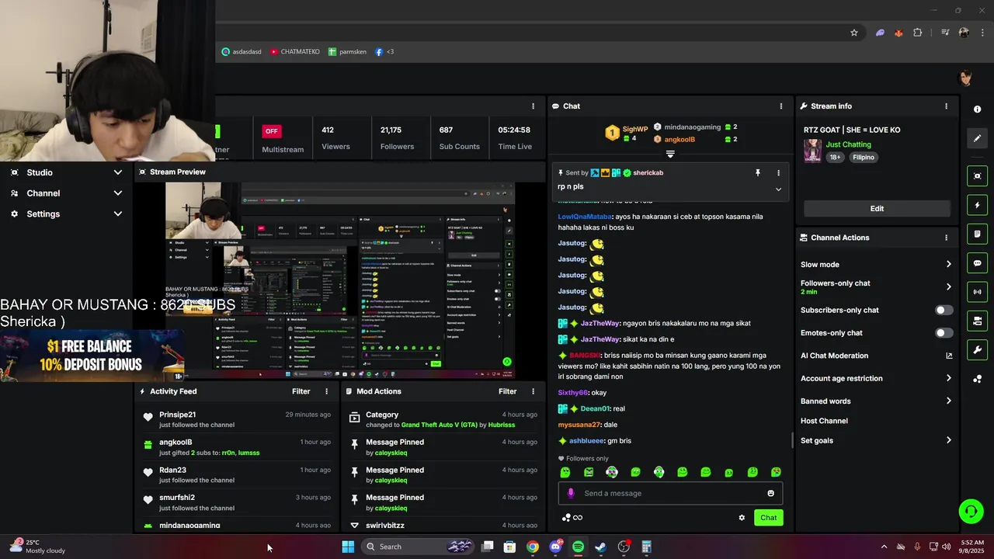Expand the pinned message chevron

(778, 189)
